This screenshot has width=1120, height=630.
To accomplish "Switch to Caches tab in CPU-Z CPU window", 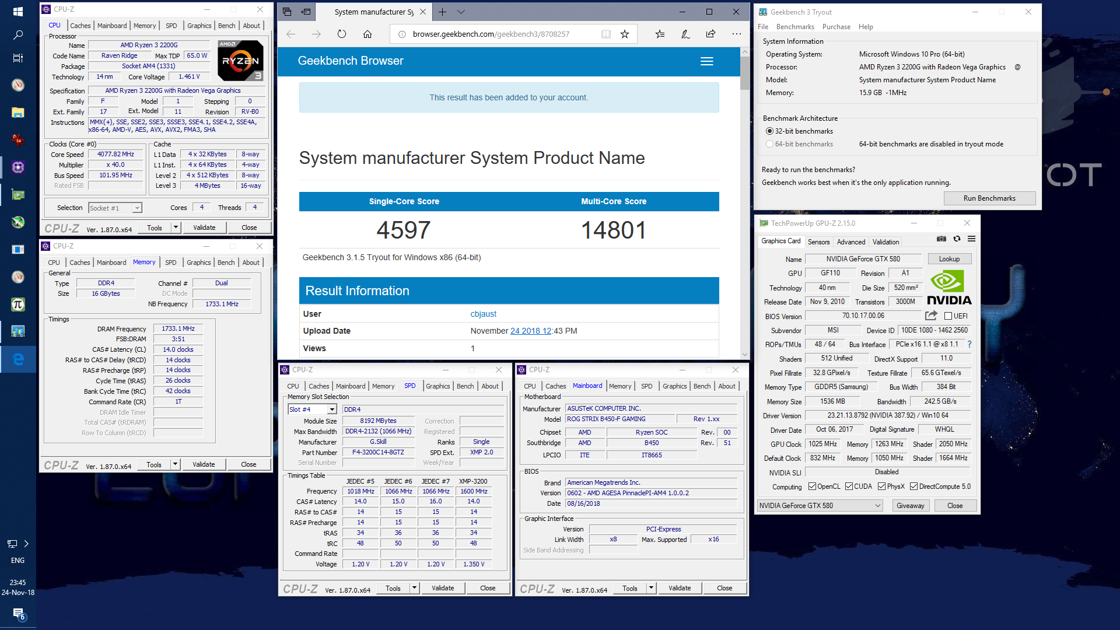I will pyautogui.click(x=80, y=26).
